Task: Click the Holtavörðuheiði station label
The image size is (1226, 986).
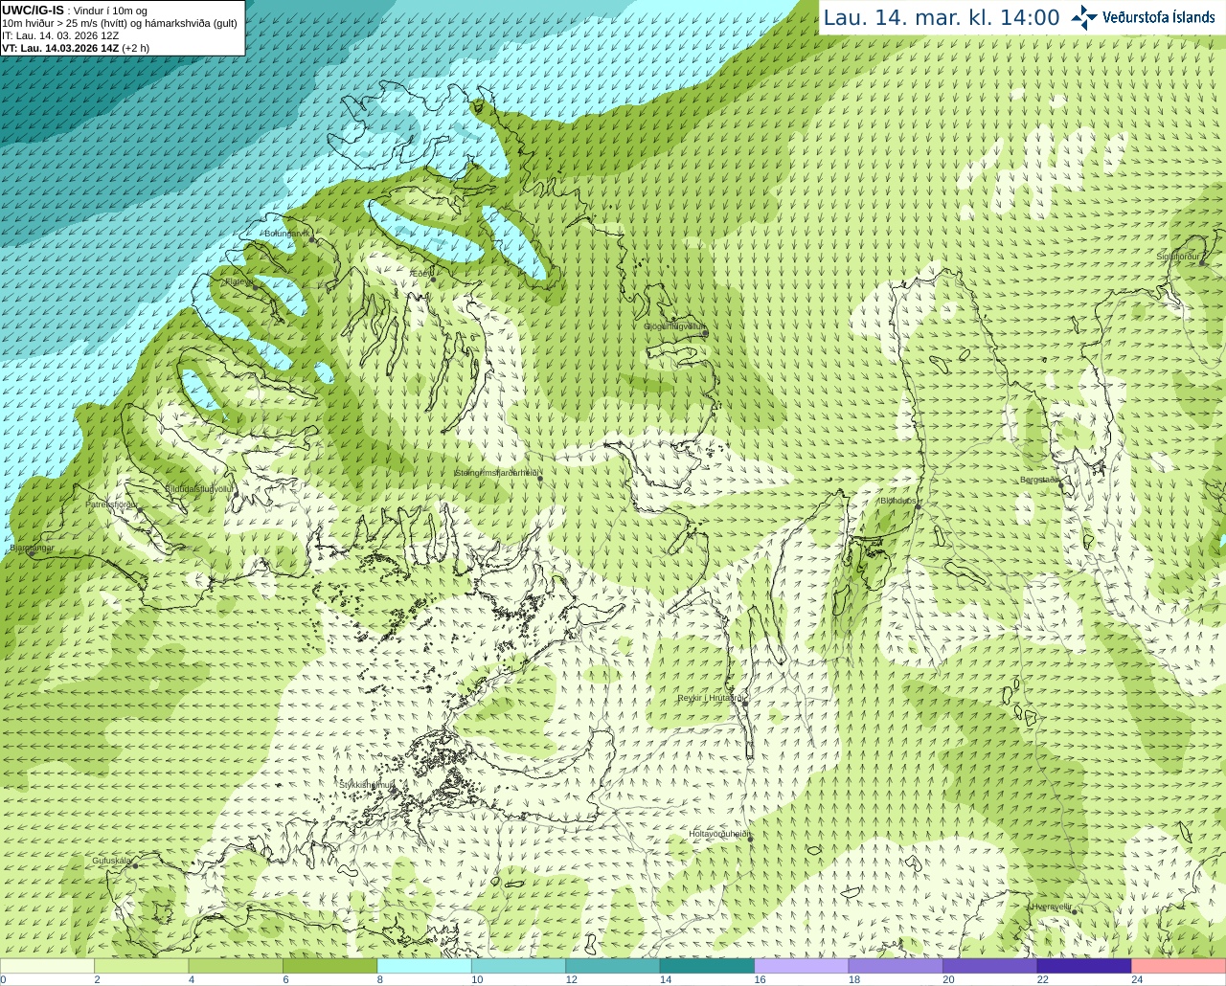Action: click(719, 834)
